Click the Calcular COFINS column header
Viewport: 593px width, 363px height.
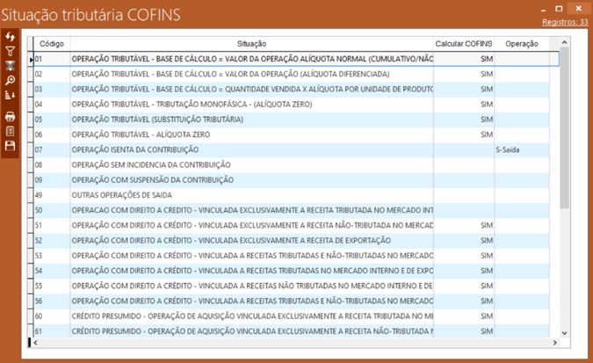(x=463, y=43)
